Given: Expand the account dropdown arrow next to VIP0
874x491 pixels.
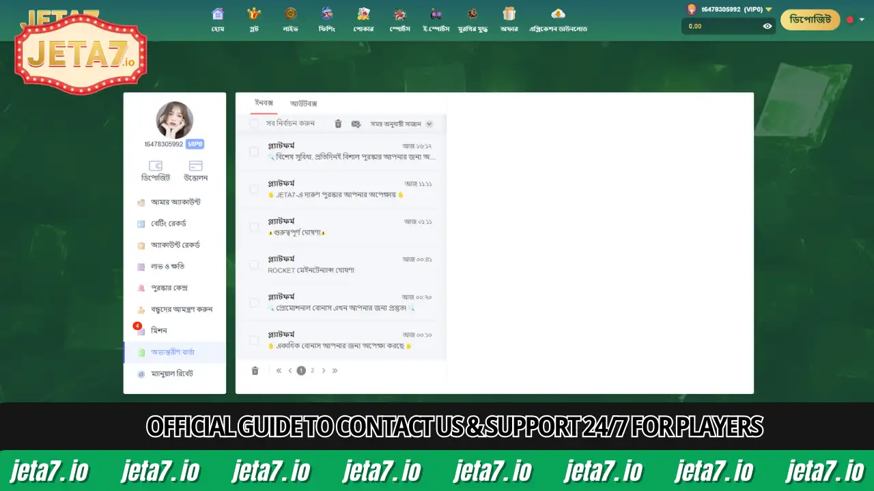Looking at the screenshot, I should (769, 10).
